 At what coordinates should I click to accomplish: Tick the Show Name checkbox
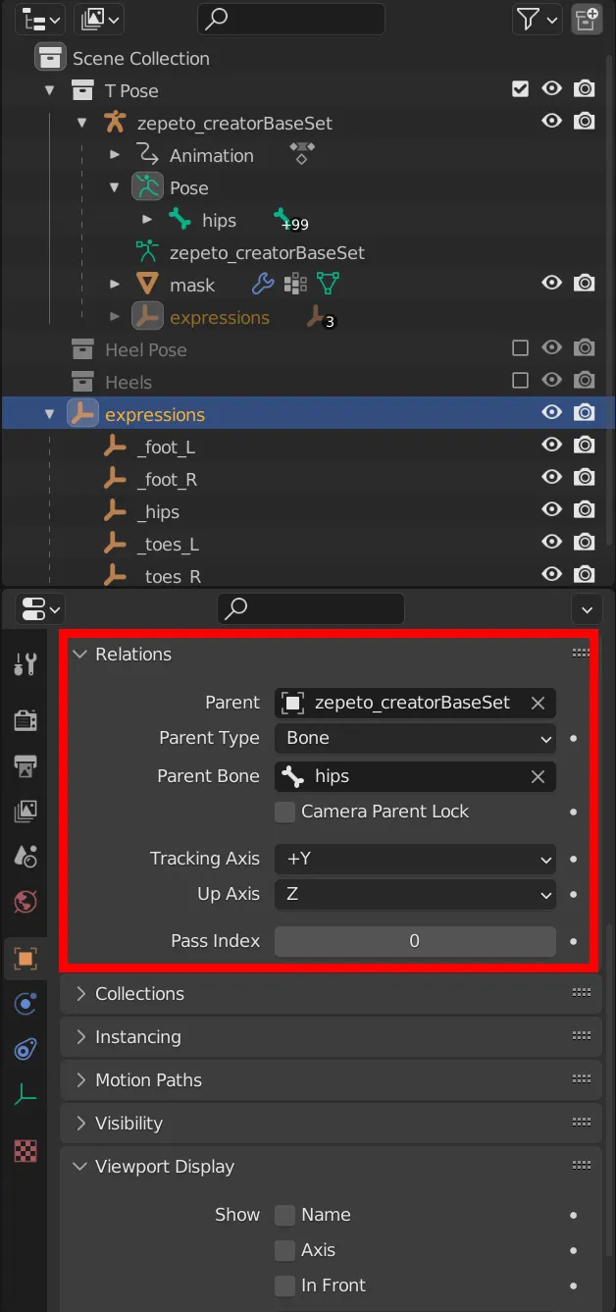point(284,1215)
